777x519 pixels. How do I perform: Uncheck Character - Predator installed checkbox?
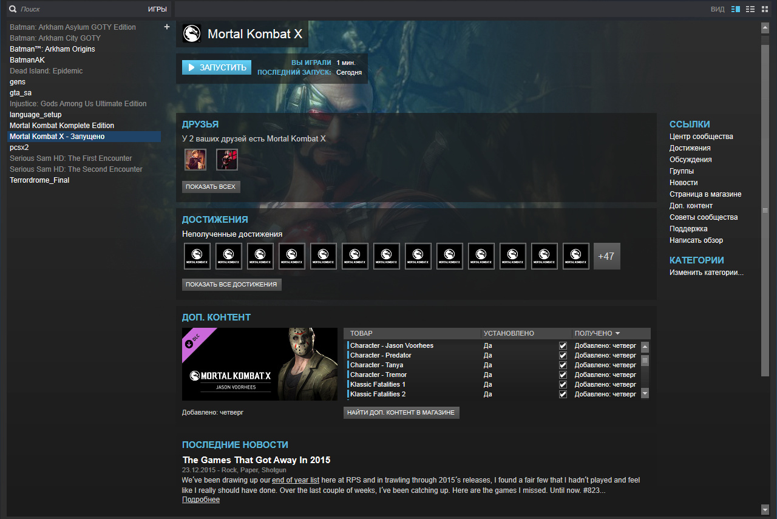(x=563, y=355)
